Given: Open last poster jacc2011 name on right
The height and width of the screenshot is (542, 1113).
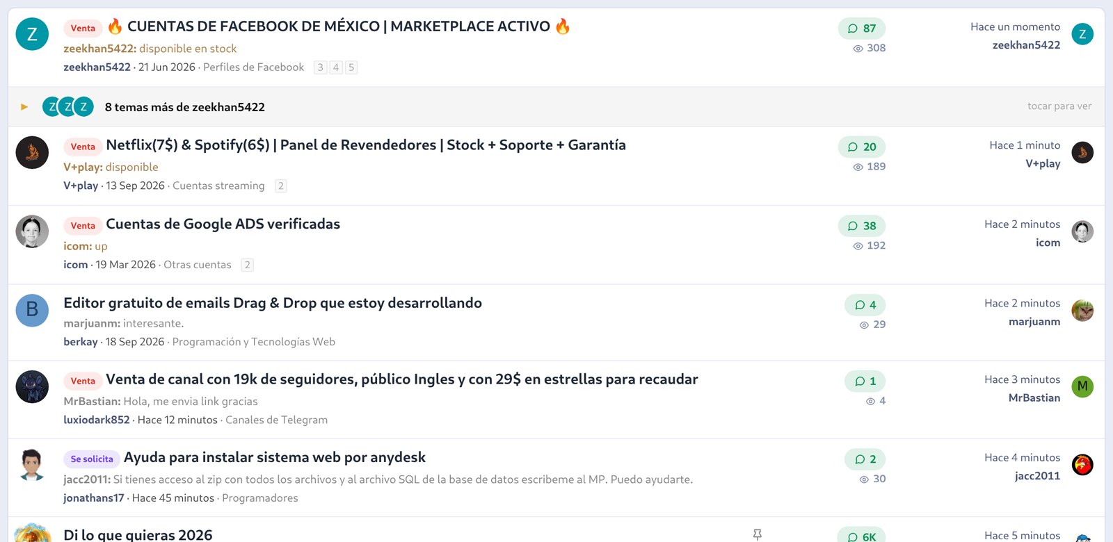Looking at the screenshot, I should [1037, 476].
